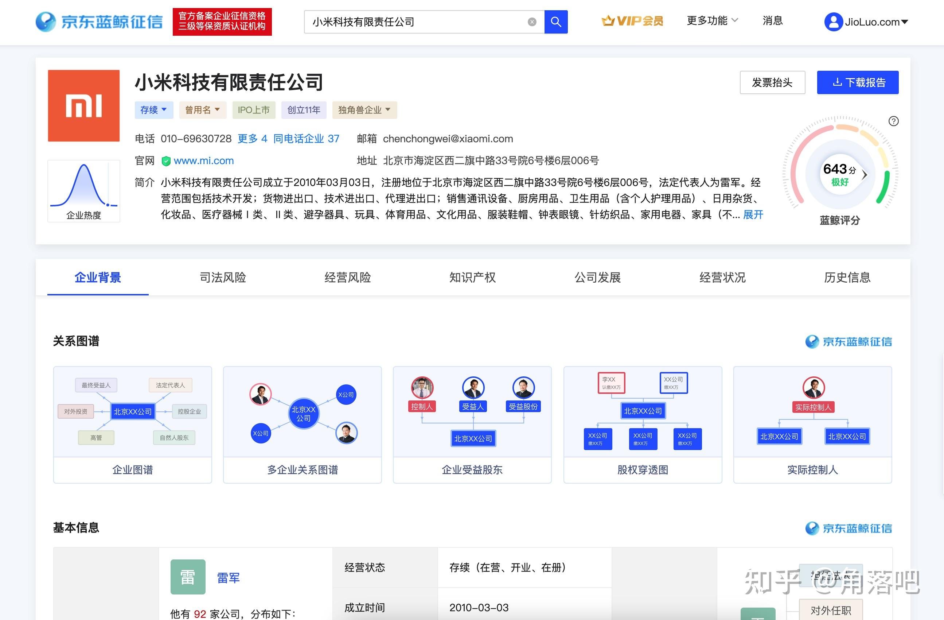Click the green verified shield icon beside 官网

tap(166, 161)
